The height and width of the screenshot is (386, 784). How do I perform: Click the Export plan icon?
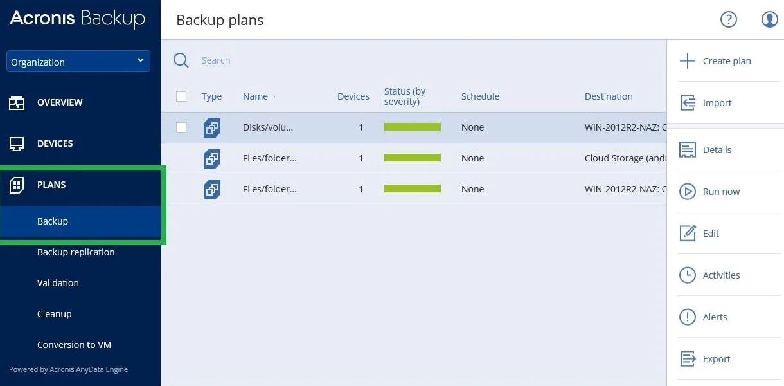click(688, 359)
